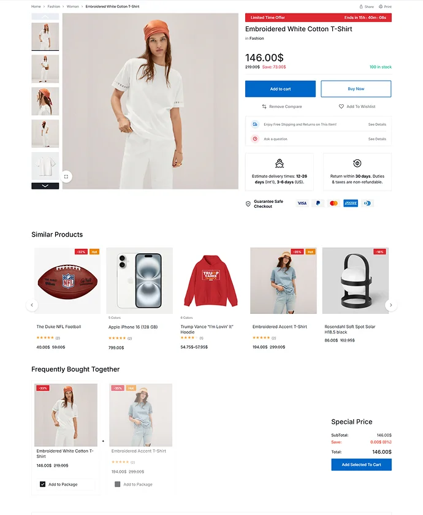The width and height of the screenshot is (423, 515).
Task: Click the Buy Now button
Action: coord(356,89)
